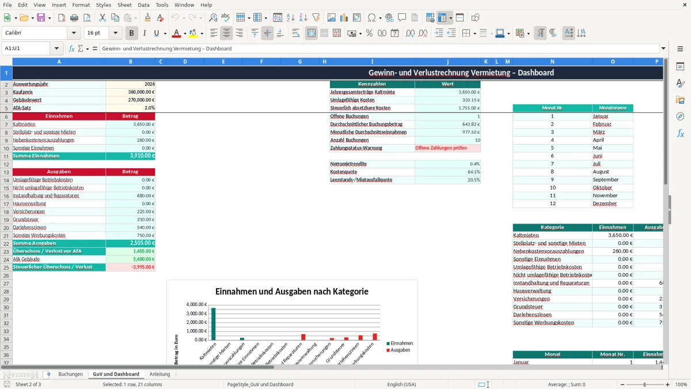This screenshot has width=691, height=389.
Task: Toggle Merge and Center Cells
Action: [312, 33]
